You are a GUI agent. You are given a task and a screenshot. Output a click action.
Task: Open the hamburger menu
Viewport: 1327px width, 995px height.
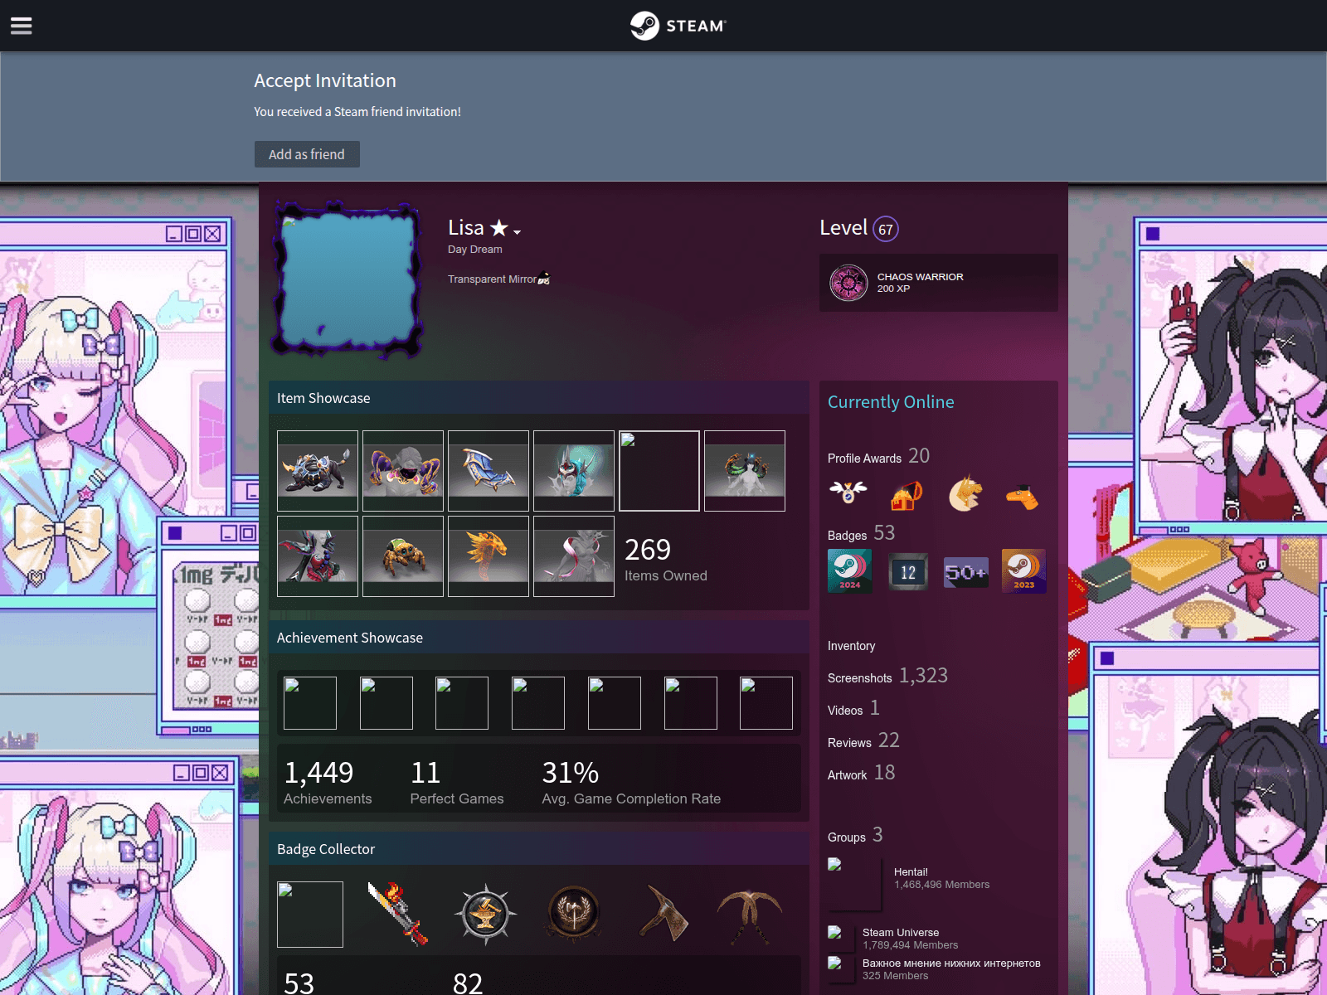22,26
